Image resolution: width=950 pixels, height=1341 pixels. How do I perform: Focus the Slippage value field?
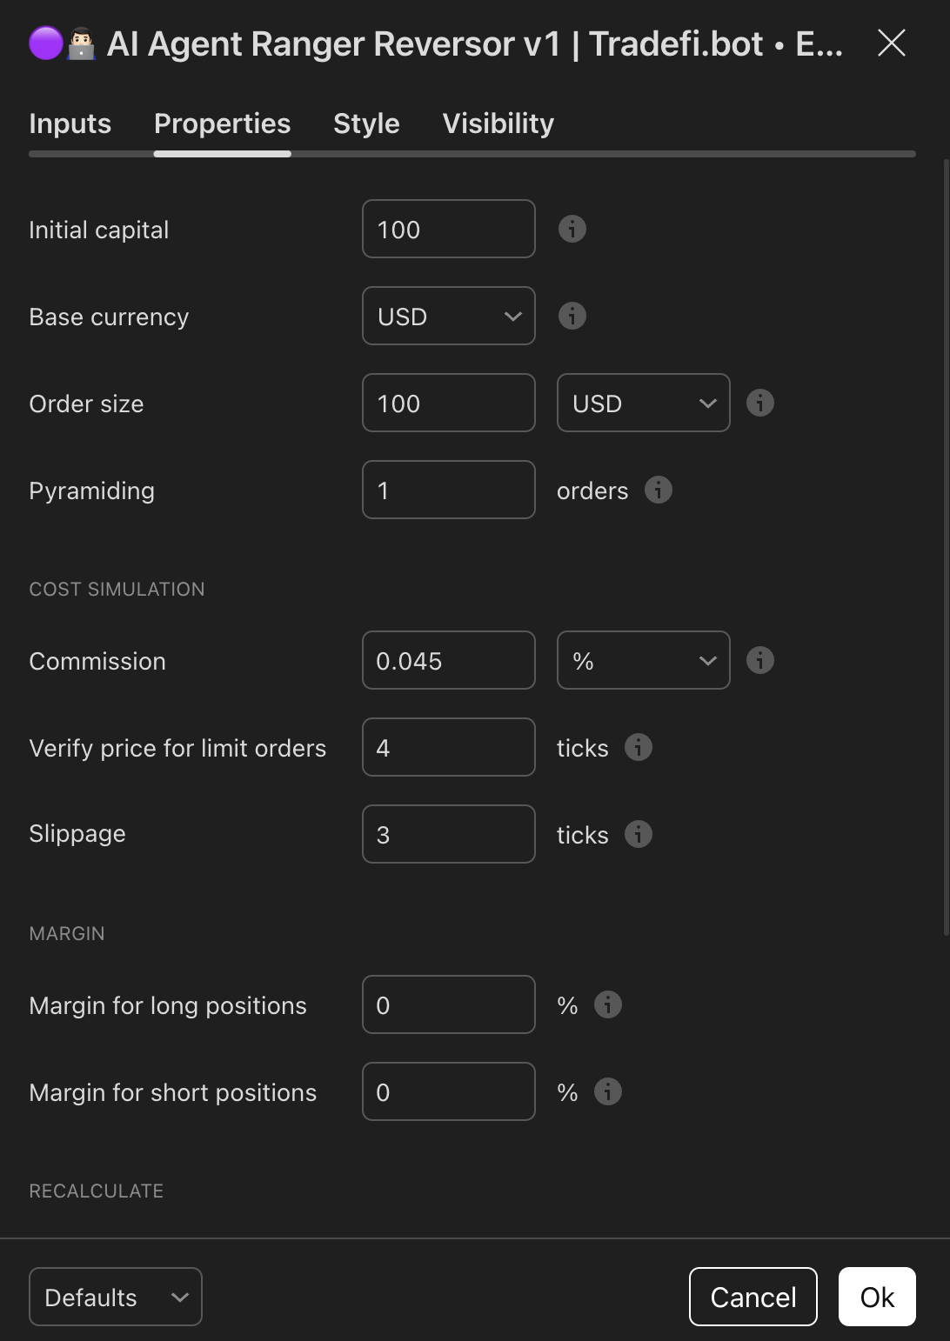point(448,834)
